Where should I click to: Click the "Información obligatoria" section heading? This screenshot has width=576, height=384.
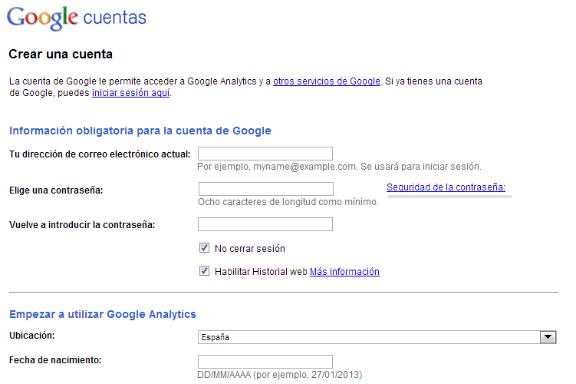pos(140,131)
